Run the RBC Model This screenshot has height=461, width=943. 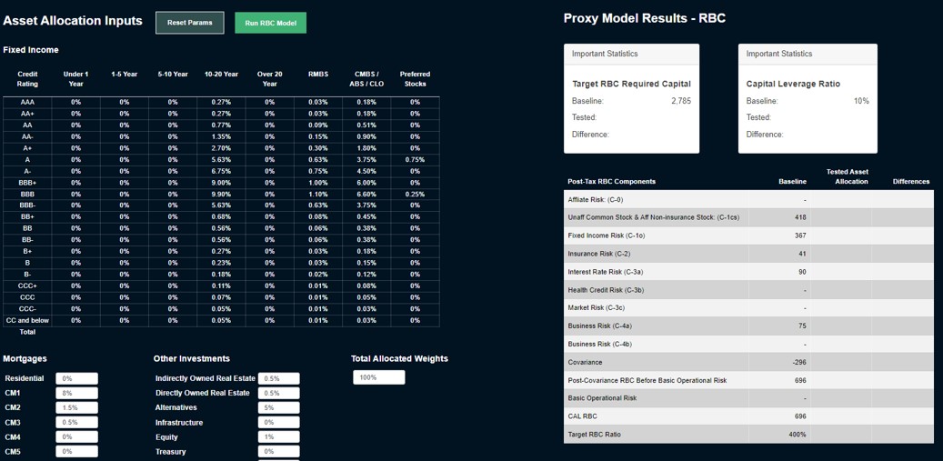point(270,23)
